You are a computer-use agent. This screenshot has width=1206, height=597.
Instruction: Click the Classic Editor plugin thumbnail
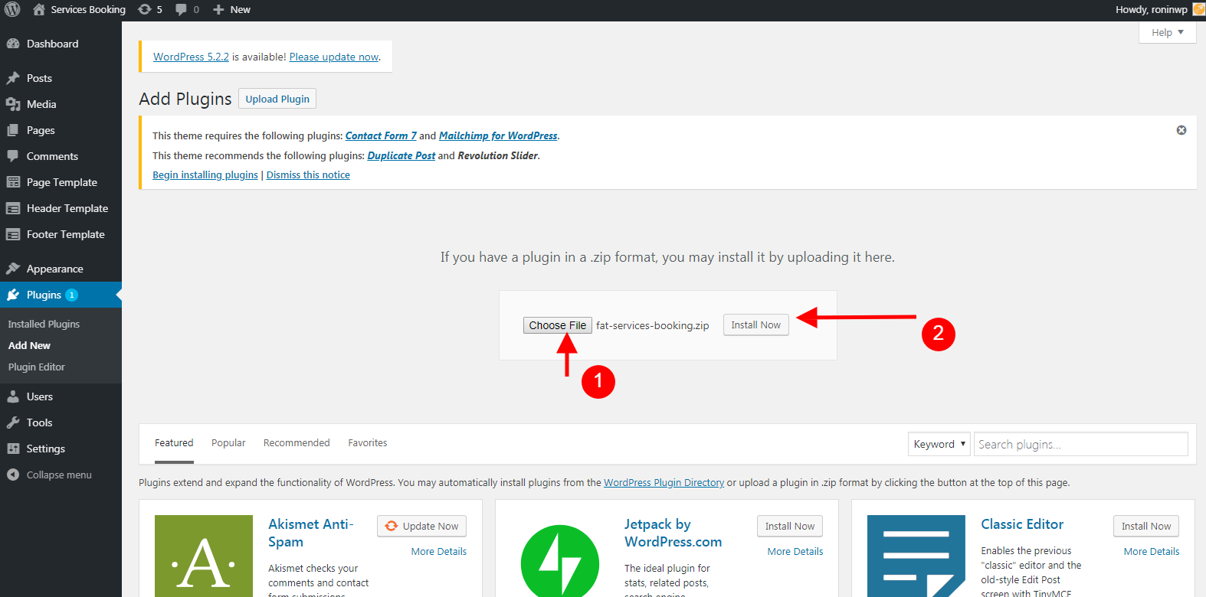coord(916,556)
